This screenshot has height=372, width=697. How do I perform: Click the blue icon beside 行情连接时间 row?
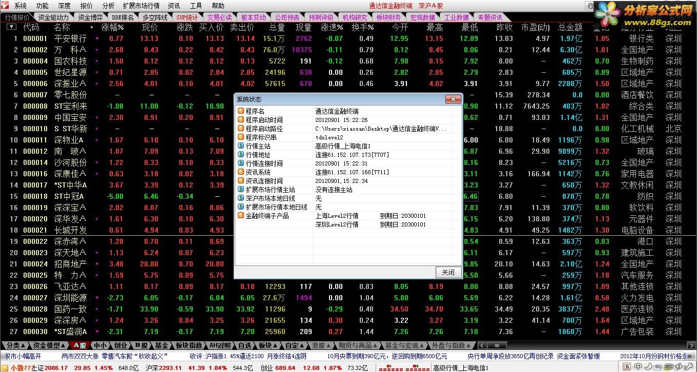click(x=241, y=163)
